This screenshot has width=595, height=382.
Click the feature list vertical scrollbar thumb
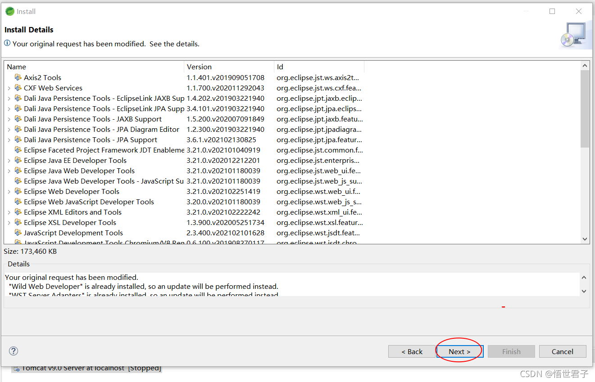pos(585,109)
